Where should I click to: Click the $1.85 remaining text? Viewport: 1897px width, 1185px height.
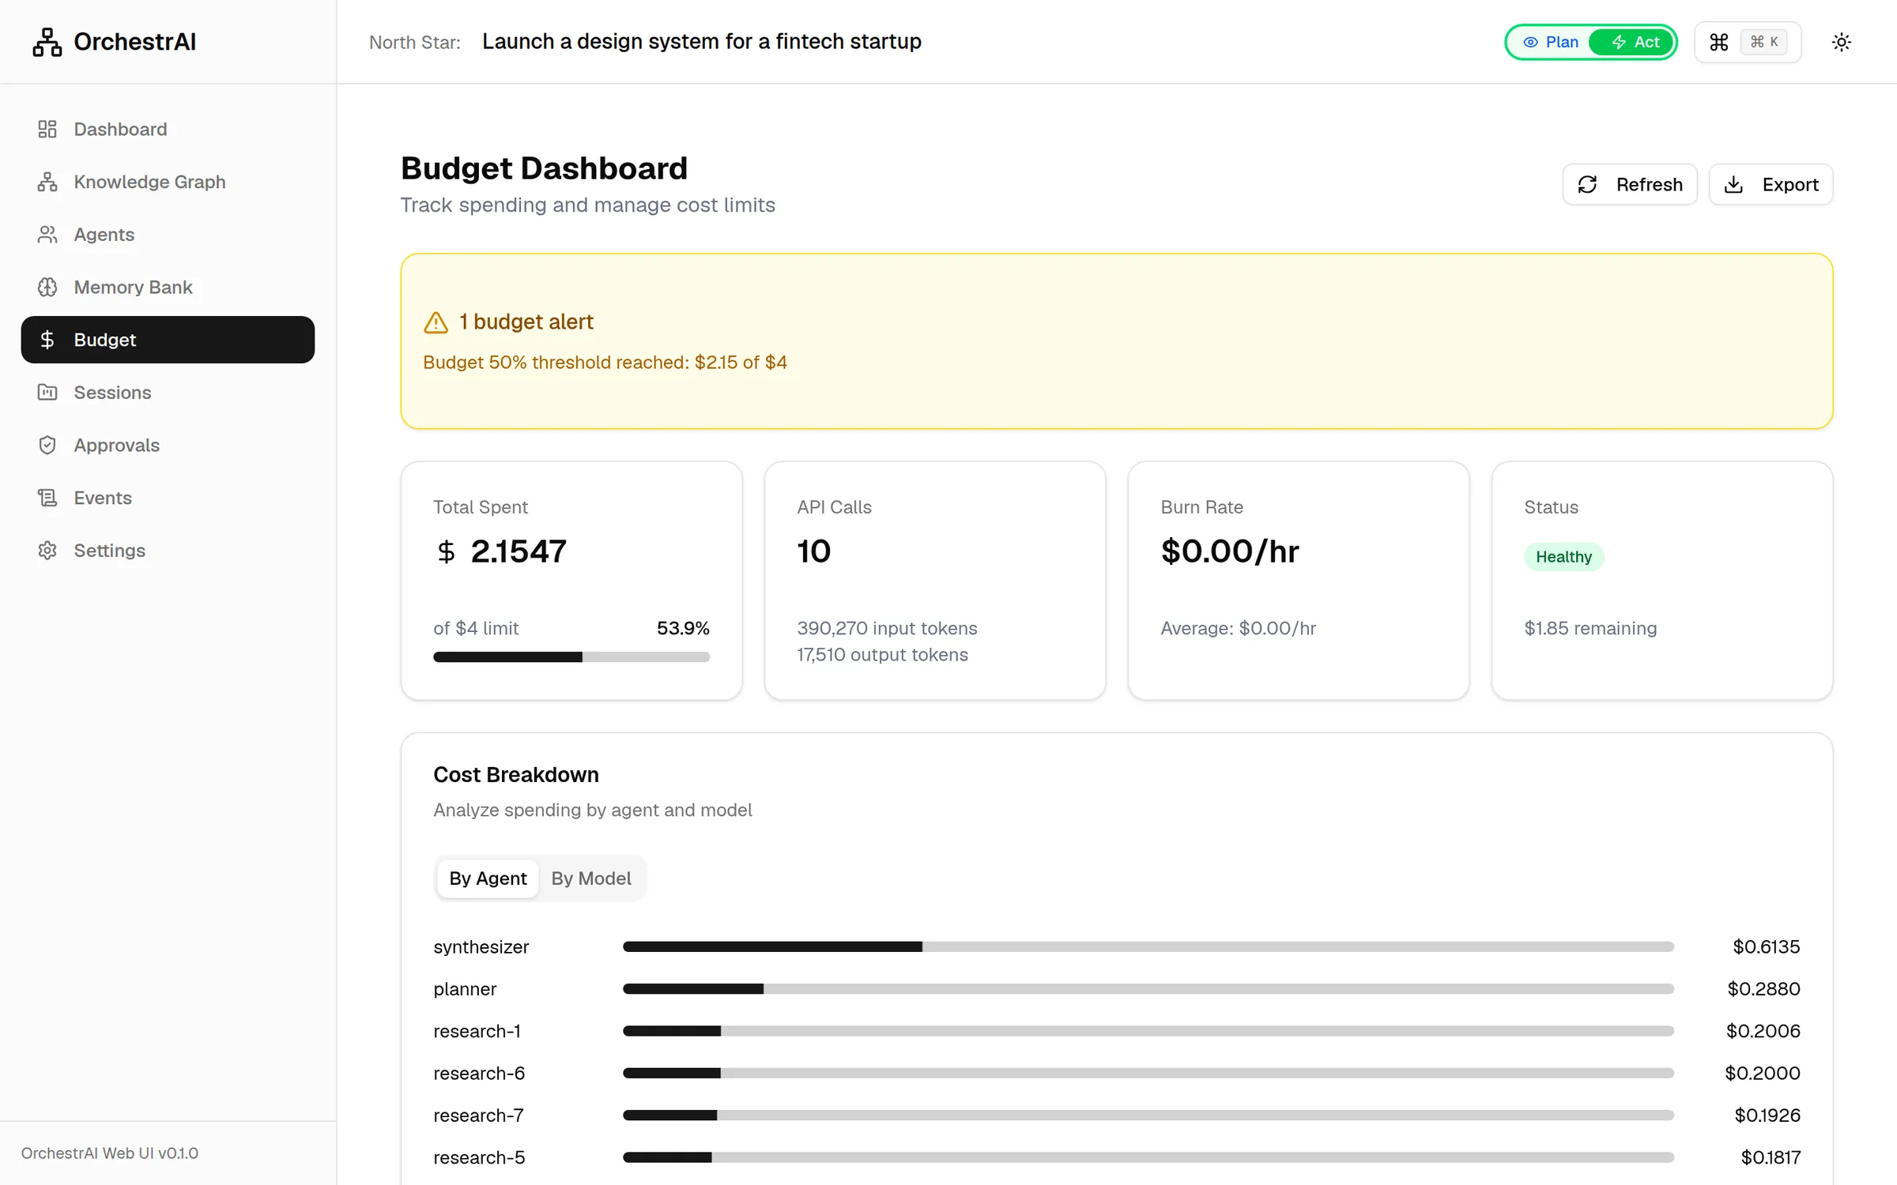click(1590, 628)
